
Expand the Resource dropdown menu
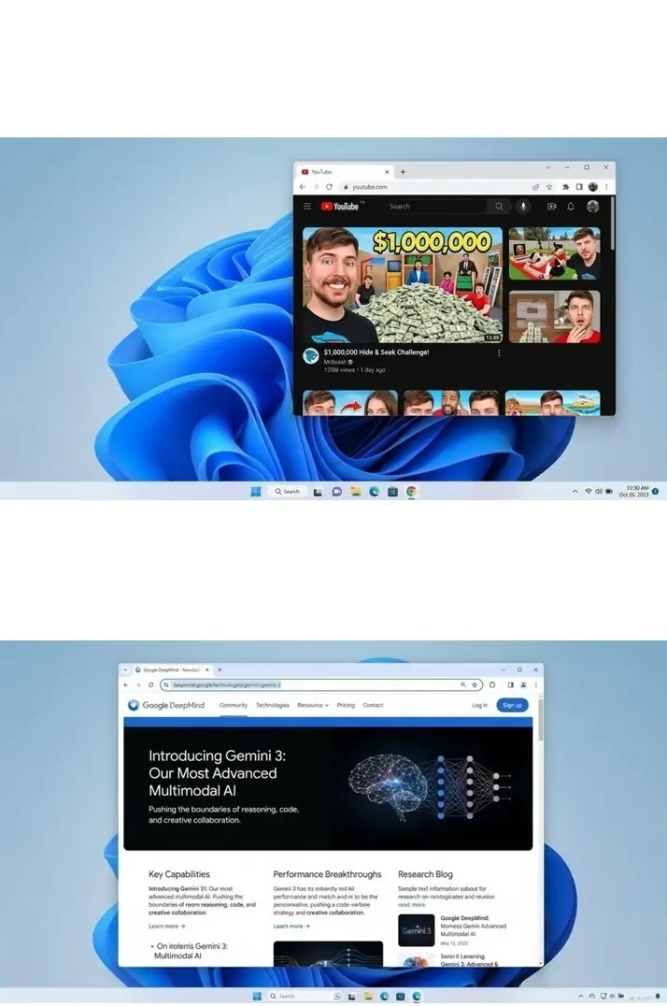pyautogui.click(x=313, y=705)
